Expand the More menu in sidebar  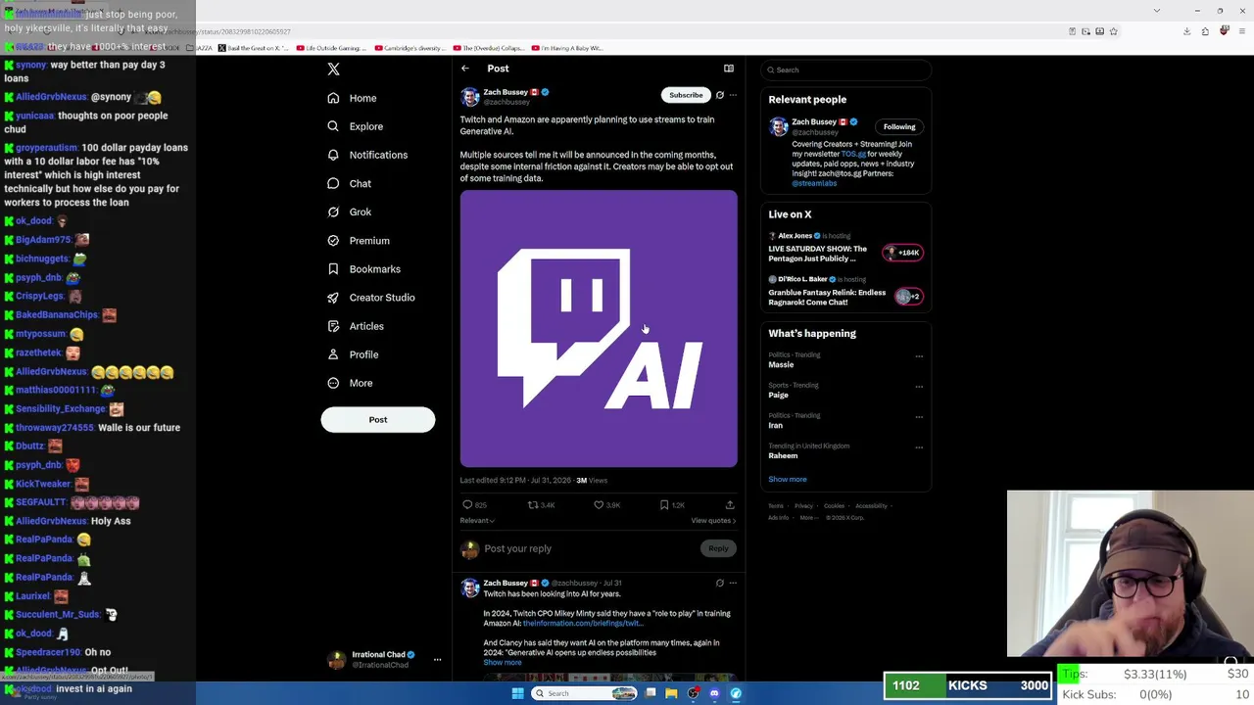point(350,383)
